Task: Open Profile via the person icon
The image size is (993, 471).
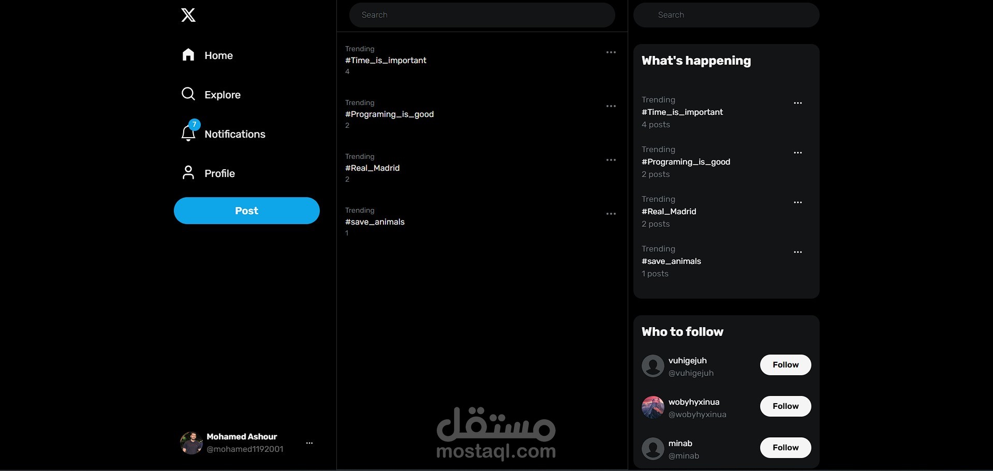Action: pos(188,173)
